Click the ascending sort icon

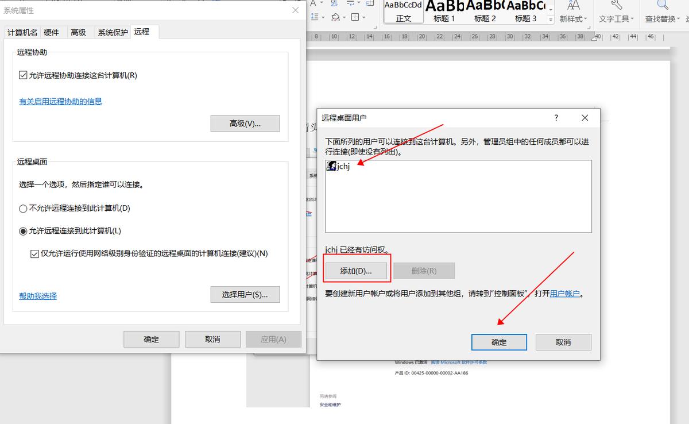click(333, 3)
